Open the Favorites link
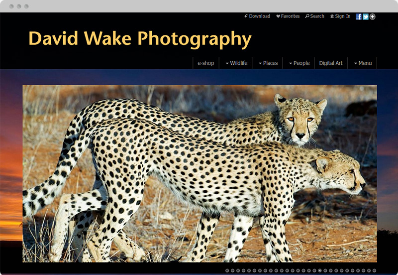398x275 pixels. [x=288, y=16]
